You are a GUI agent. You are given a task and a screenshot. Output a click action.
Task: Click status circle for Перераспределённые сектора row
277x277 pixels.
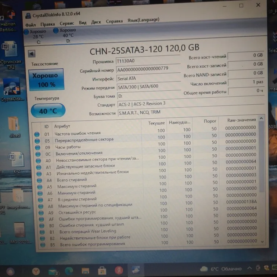37,141
